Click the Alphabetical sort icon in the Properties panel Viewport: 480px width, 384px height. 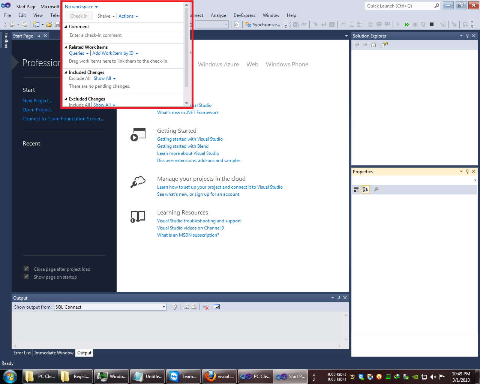tap(366, 189)
